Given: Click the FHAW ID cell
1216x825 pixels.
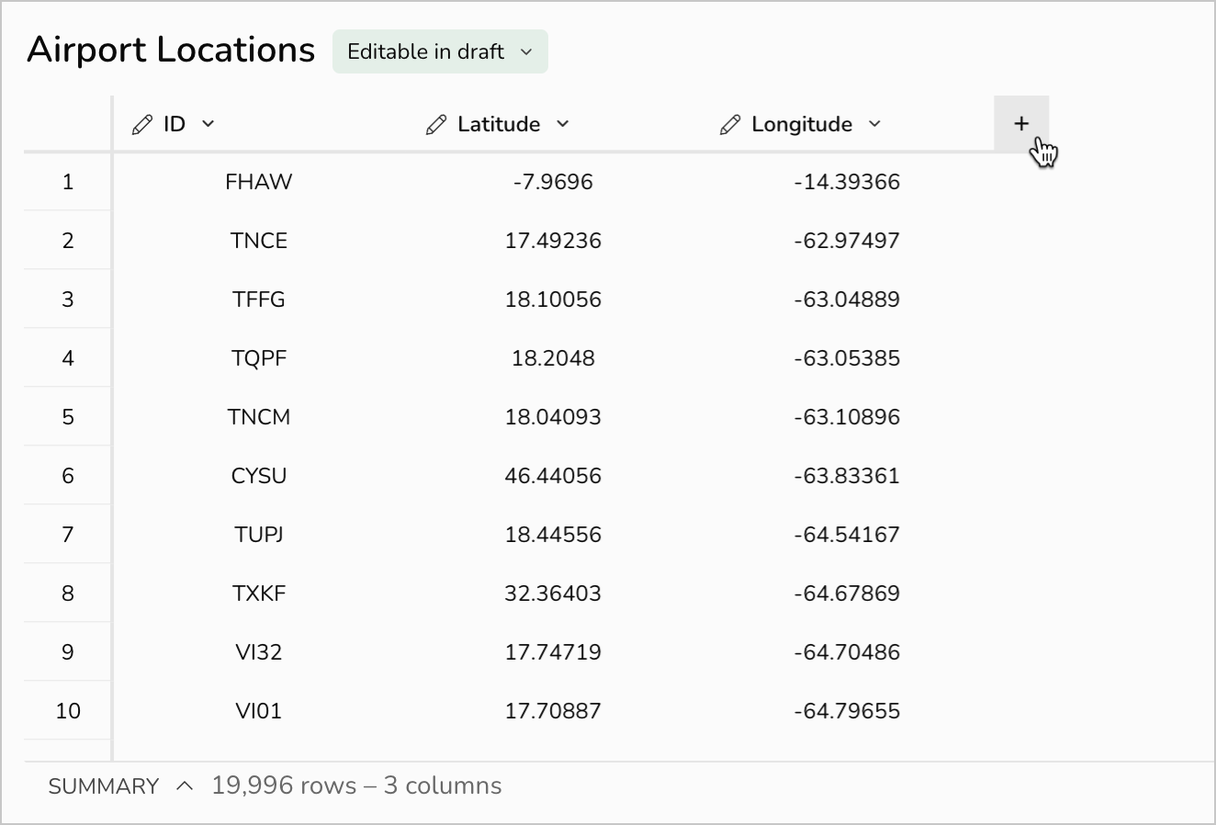Looking at the screenshot, I should [x=259, y=182].
